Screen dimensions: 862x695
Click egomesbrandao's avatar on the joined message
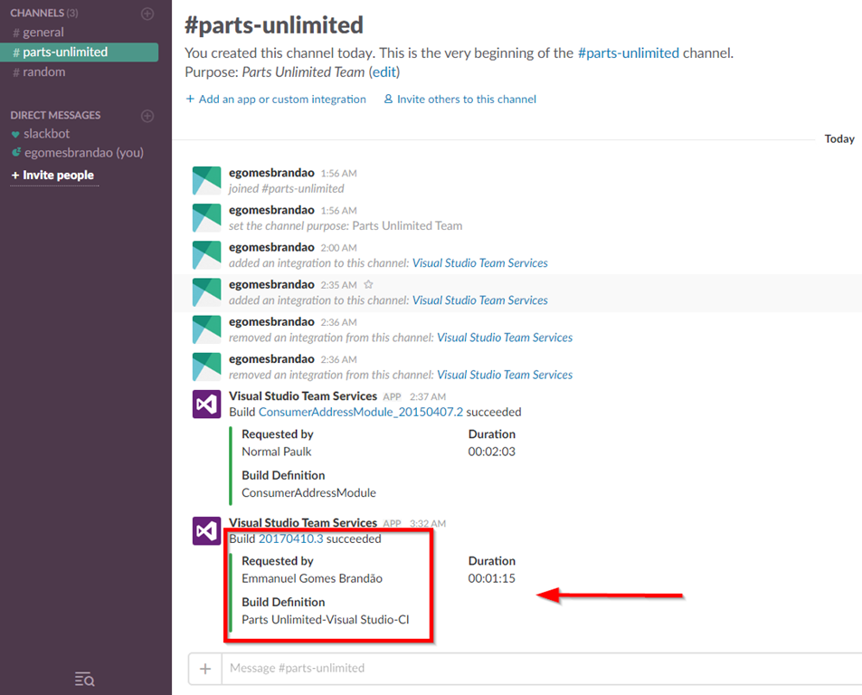point(207,180)
